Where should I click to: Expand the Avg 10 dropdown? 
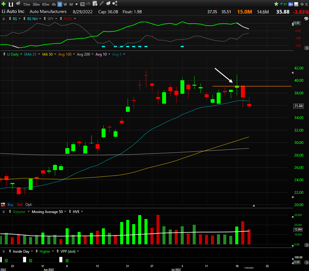(109, 54)
